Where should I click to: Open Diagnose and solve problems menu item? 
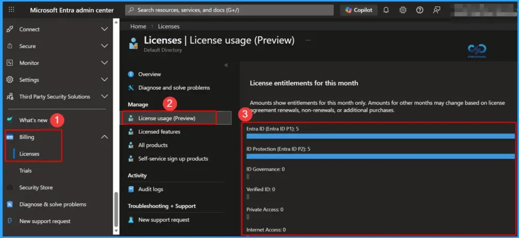[174, 88]
